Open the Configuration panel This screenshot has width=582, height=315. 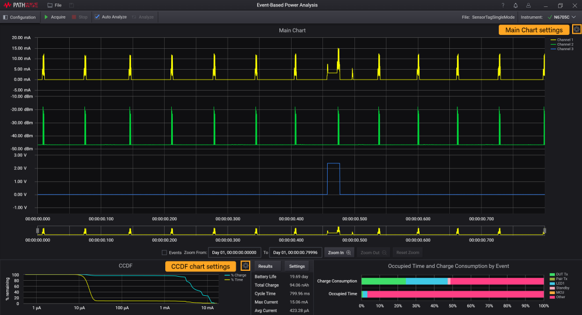(x=20, y=17)
